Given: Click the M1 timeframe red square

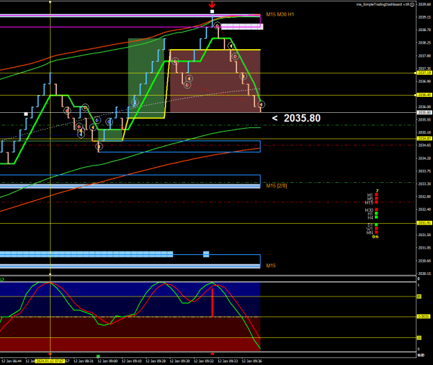Looking at the screenshot, I should pos(376,195).
